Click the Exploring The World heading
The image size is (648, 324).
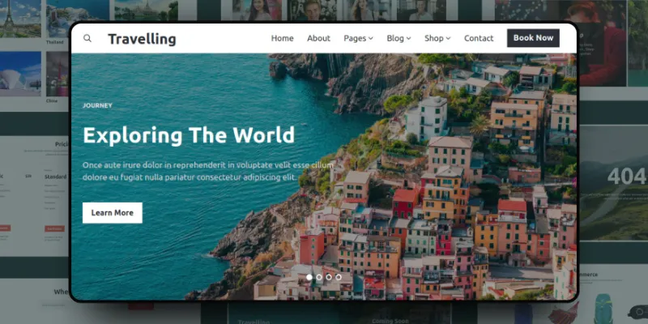pos(189,134)
